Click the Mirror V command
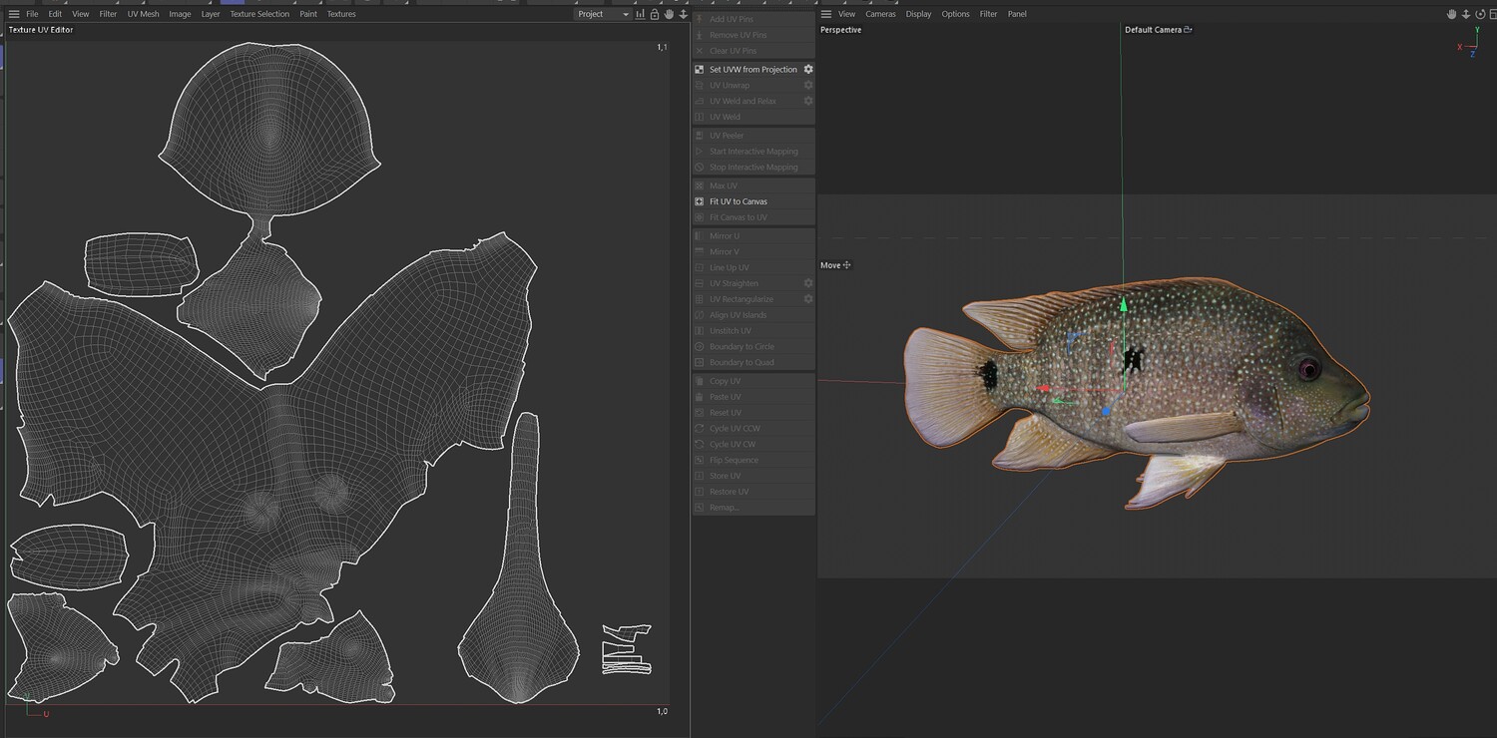The height and width of the screenshot is (738, 1497). coord(753,252)
